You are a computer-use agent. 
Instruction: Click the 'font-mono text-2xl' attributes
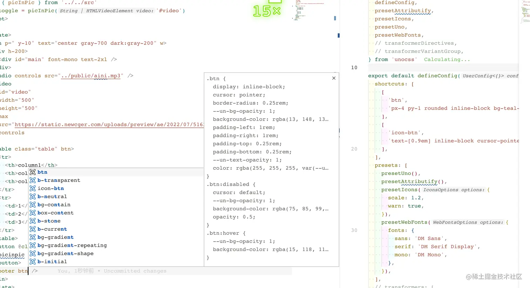tap(77, 59)
